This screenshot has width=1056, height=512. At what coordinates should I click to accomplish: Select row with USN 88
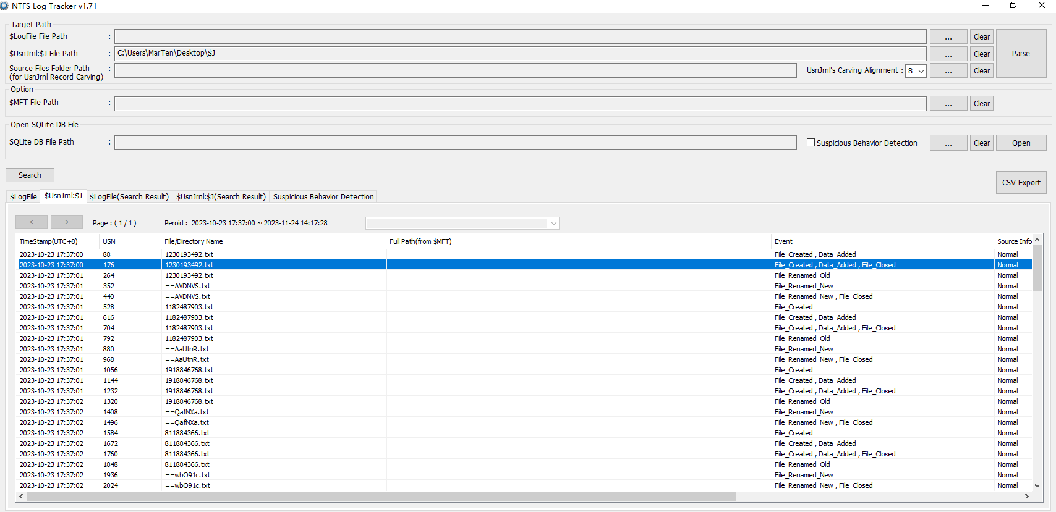click(524, 254)
